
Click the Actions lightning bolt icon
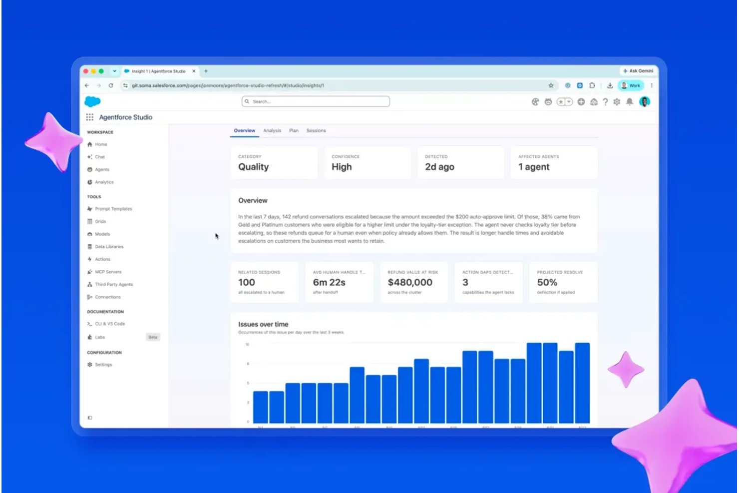tap(90, 259)
